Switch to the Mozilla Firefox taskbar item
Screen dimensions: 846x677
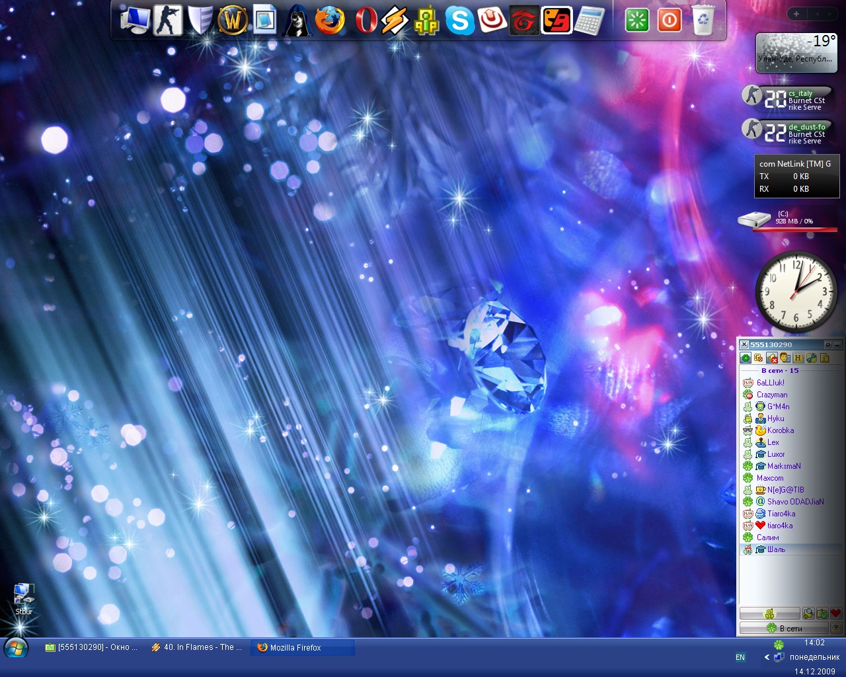[x=302, y=648]
